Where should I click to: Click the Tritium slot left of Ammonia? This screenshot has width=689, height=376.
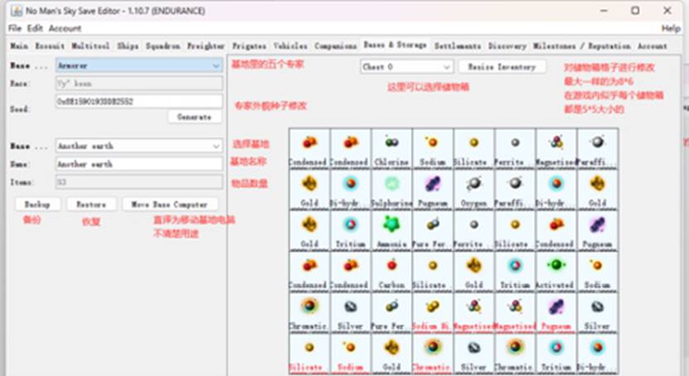(x=350, y=230)
